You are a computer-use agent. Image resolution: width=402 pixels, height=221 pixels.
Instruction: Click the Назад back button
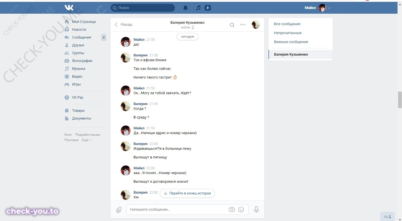[123, 25]
